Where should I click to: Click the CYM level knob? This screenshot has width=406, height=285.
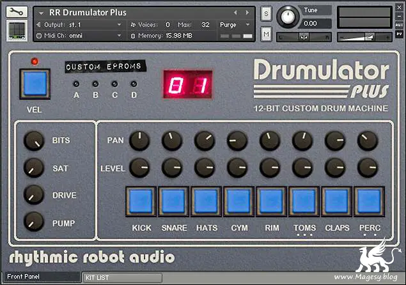coord(237,167)
